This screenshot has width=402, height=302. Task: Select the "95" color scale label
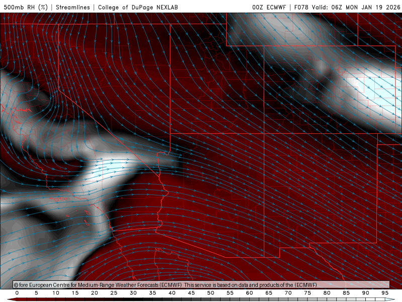tap(385, 293)
